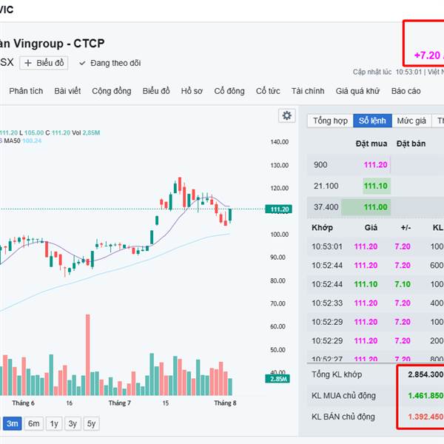Click the tallest red volume bar
This screenshot has height=444, width=444.
point(88,354)
